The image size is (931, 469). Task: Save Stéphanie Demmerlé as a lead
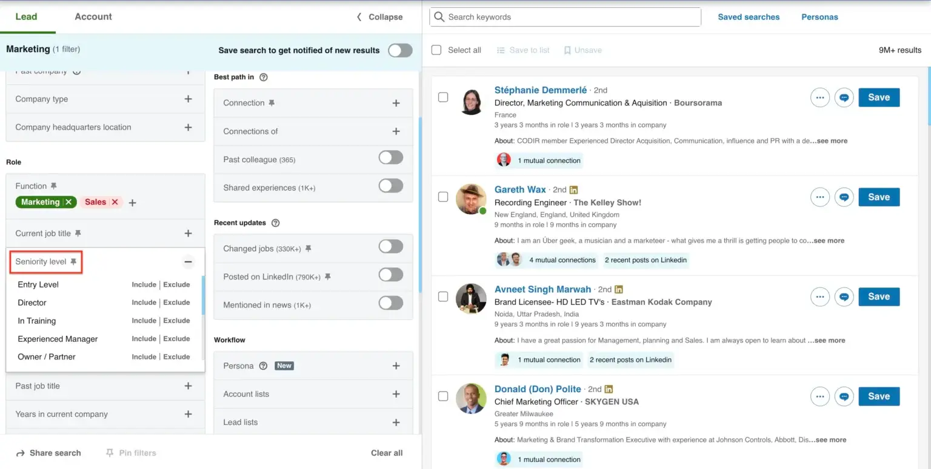[879, 97]
